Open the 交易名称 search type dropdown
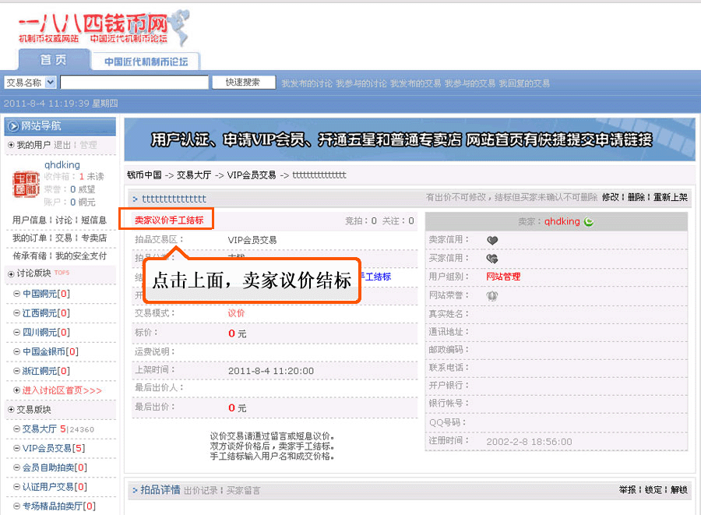This screenshot has height=515, width=701. pos(51,83)
